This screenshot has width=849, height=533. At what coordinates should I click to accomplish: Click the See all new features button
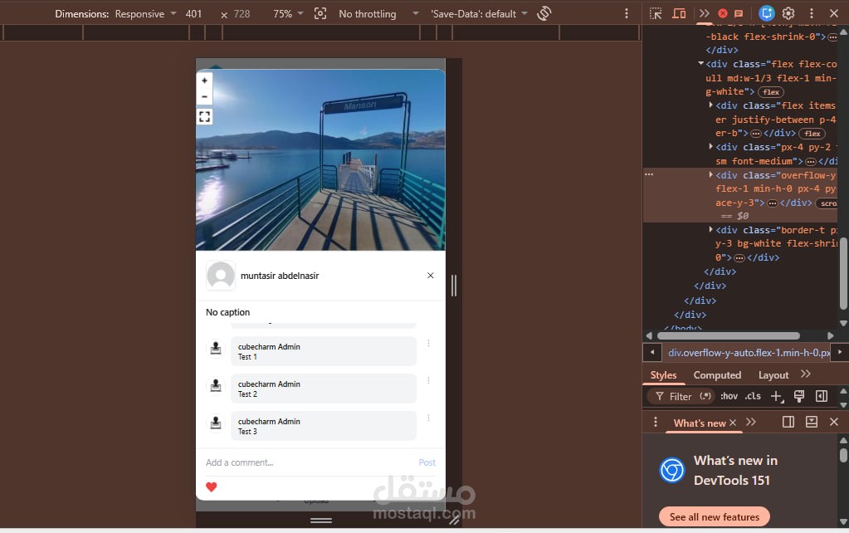pyautogui.click(x=715, y=516)
